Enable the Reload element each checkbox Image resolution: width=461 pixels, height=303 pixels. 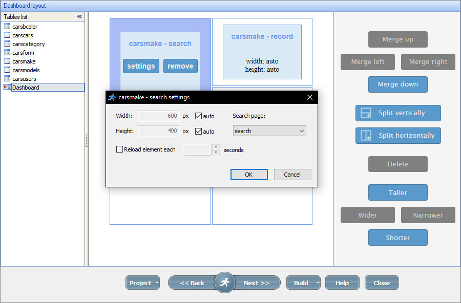pos(118,149)
